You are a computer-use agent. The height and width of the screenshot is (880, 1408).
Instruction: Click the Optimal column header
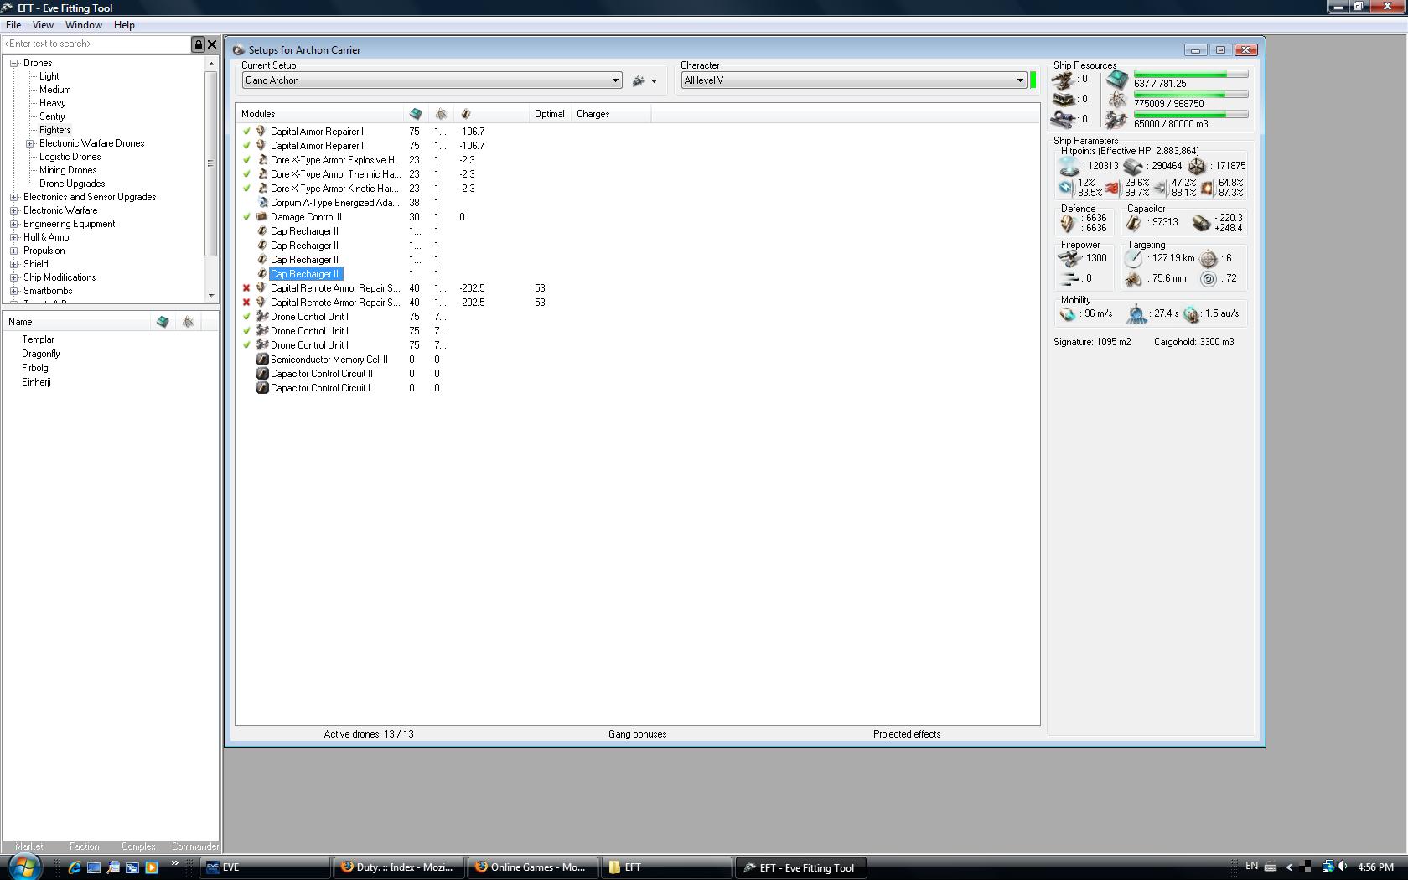click(x=550, y=114)
